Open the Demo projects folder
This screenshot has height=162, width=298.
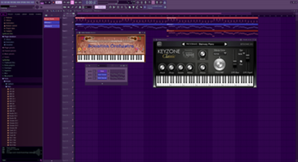[9, 65]
